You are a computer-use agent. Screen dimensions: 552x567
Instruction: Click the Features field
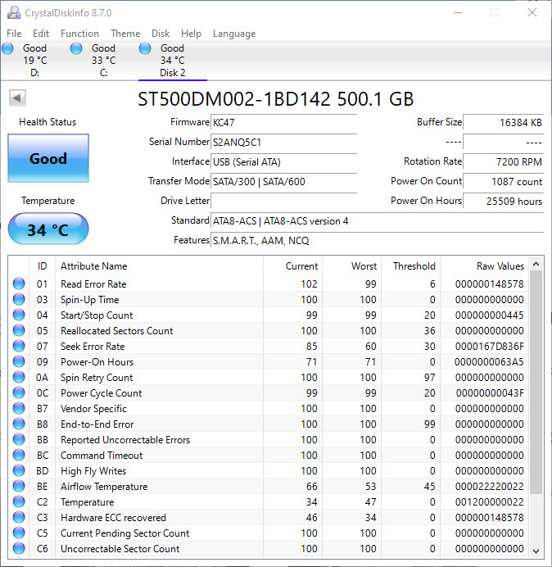[x=377, y=240]
